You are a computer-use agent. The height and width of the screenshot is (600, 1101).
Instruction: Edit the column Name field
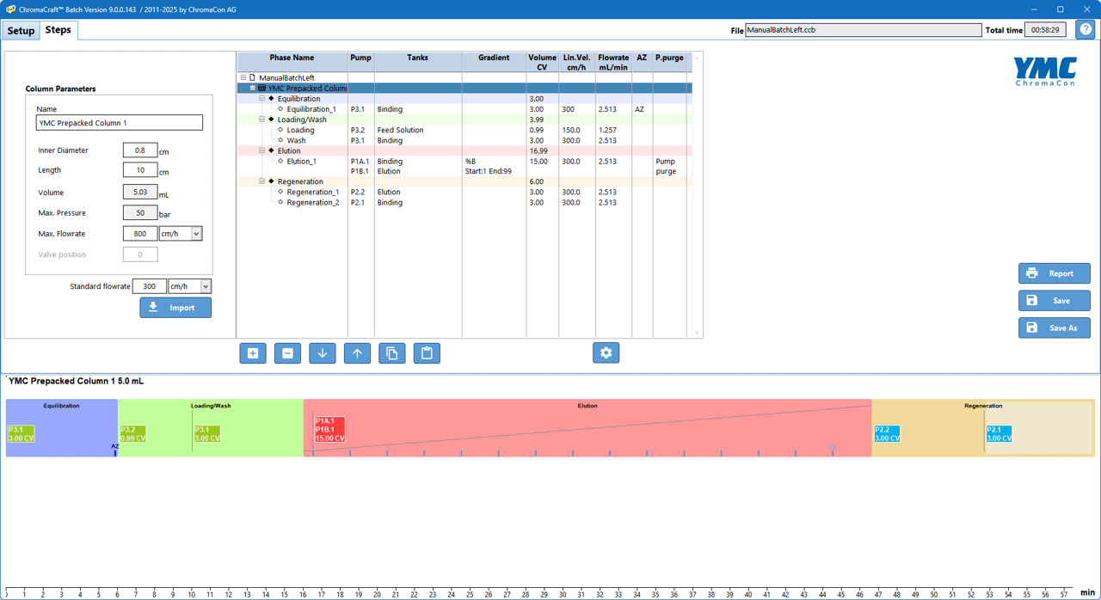tap(120, 123)
